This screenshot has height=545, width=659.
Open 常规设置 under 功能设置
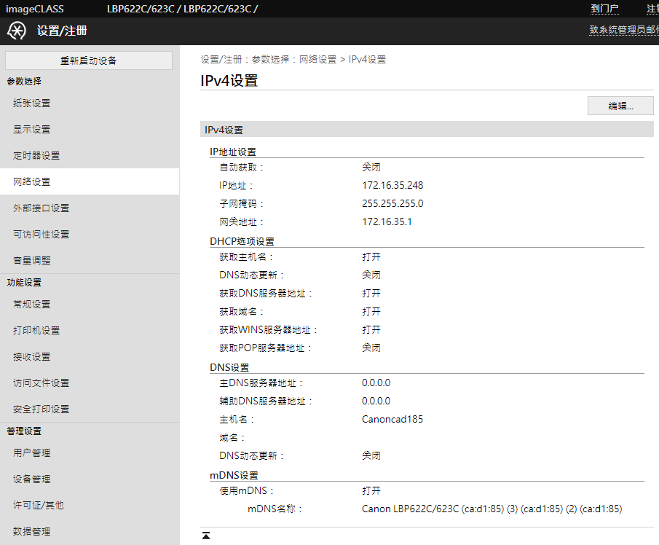(90, 304)
